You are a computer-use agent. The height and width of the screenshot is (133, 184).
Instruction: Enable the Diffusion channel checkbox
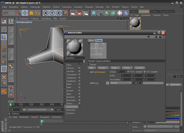click(79, 68)
